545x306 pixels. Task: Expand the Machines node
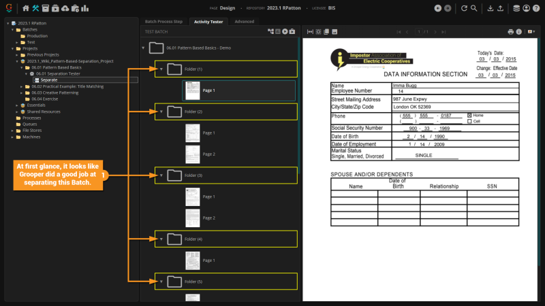(12, 137)
